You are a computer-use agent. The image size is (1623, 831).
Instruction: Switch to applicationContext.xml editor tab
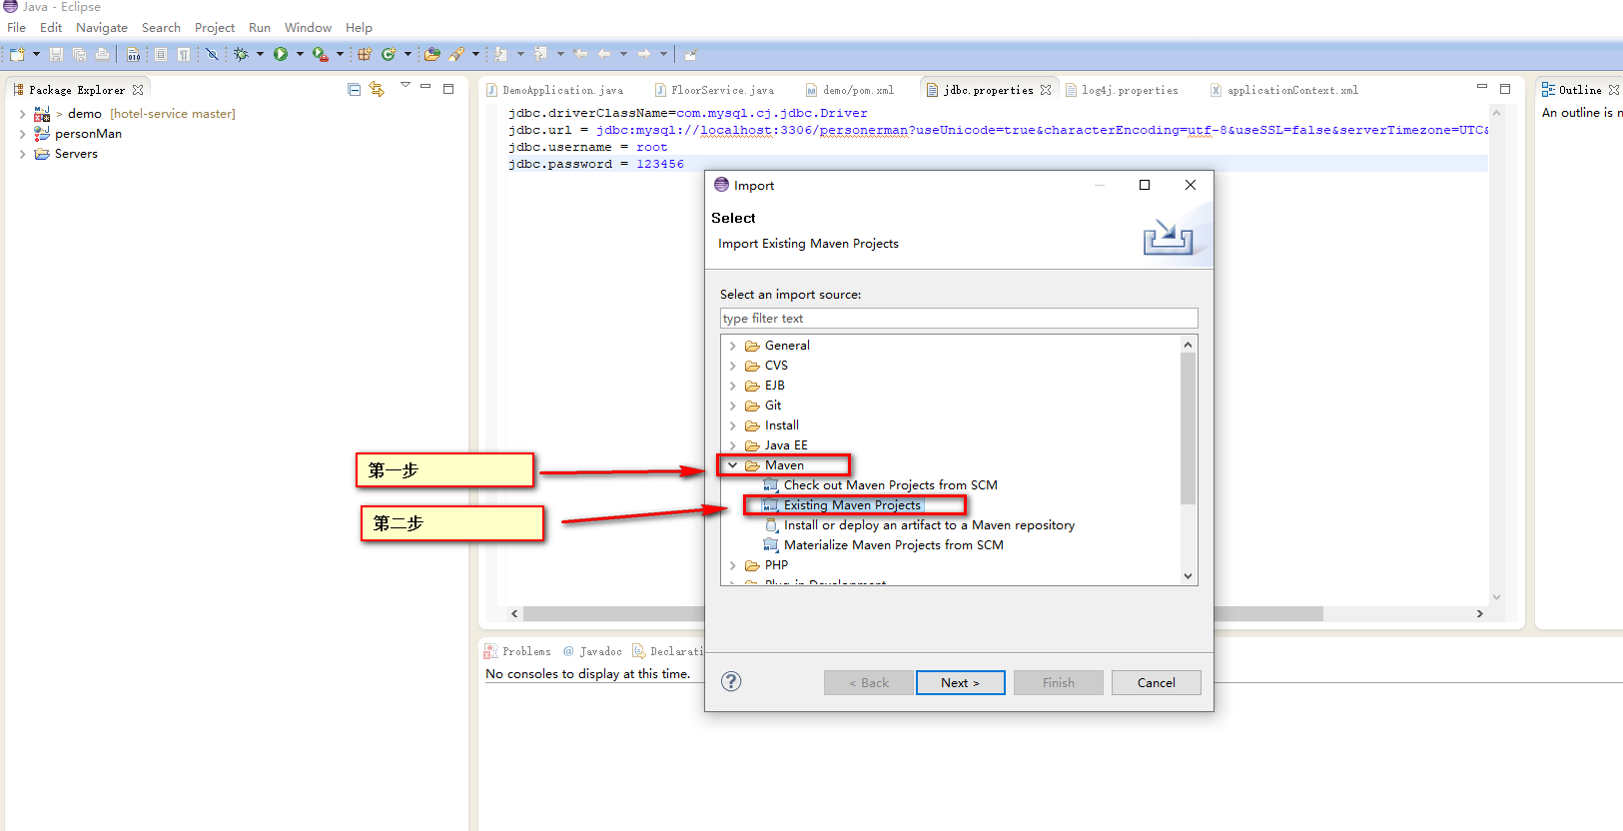click(1284, 90)
